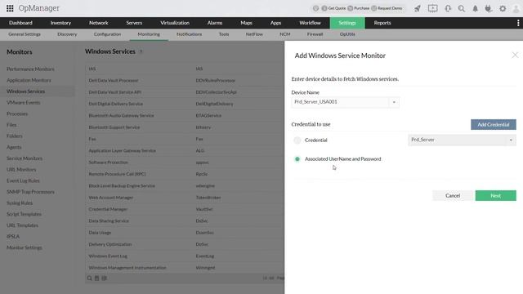The width and height of the screenshot is (523, 294).
Task: Open Script Templates in sidebar
Action: tap(24, 214)
